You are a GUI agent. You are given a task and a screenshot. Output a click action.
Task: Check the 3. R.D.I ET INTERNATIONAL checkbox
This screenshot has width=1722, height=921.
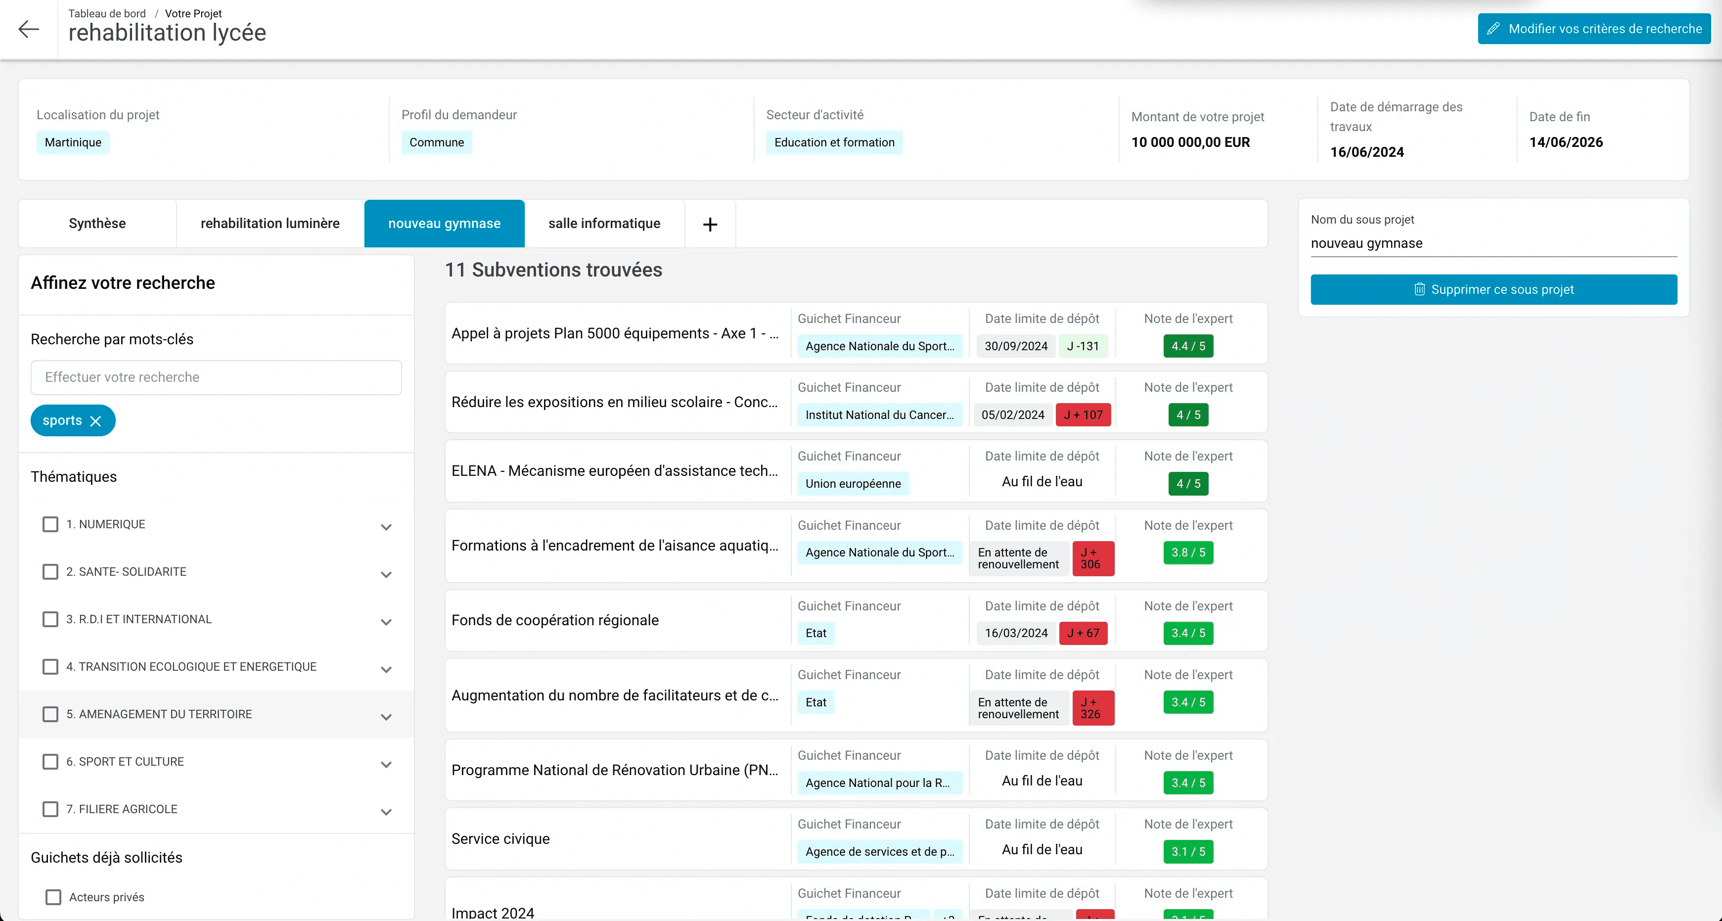point(50,619)
